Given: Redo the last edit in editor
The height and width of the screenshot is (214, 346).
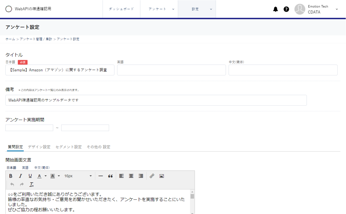Looking at the screenshot, I should (x=22, y=185).
